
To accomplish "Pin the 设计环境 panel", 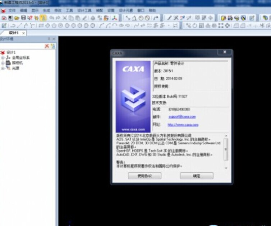I will tap(49, 39).
